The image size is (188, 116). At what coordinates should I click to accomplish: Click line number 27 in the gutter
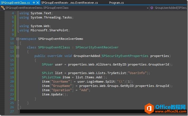(x=12, y=111)
